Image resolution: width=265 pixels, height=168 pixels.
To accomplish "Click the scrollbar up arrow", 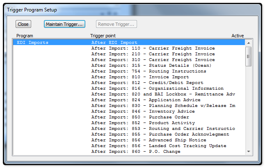I will tap(248, 42).
